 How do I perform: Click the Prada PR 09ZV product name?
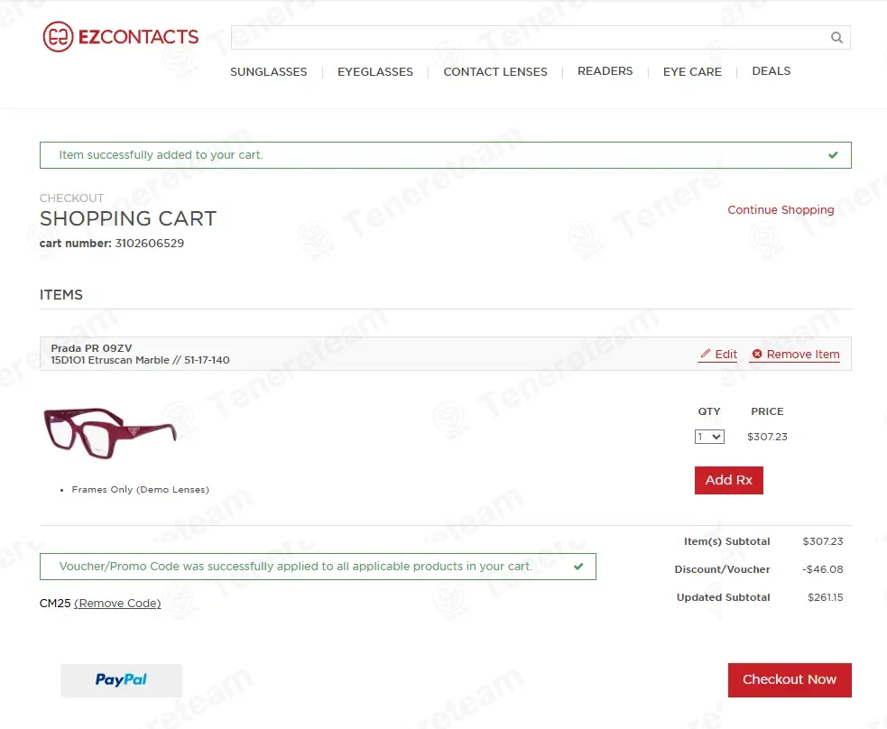point(92,348)
